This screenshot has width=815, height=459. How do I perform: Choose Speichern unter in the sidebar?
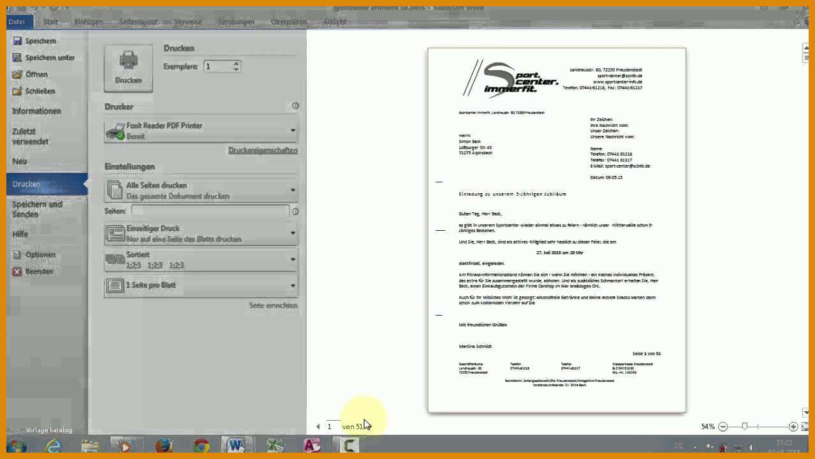[44, 57]
